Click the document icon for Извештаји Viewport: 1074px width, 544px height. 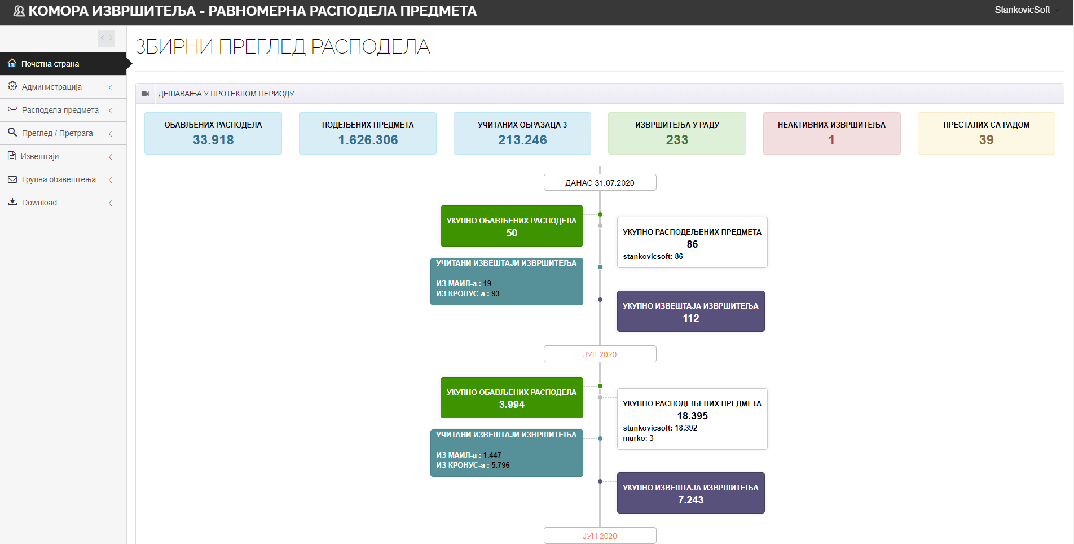point(12,156)
